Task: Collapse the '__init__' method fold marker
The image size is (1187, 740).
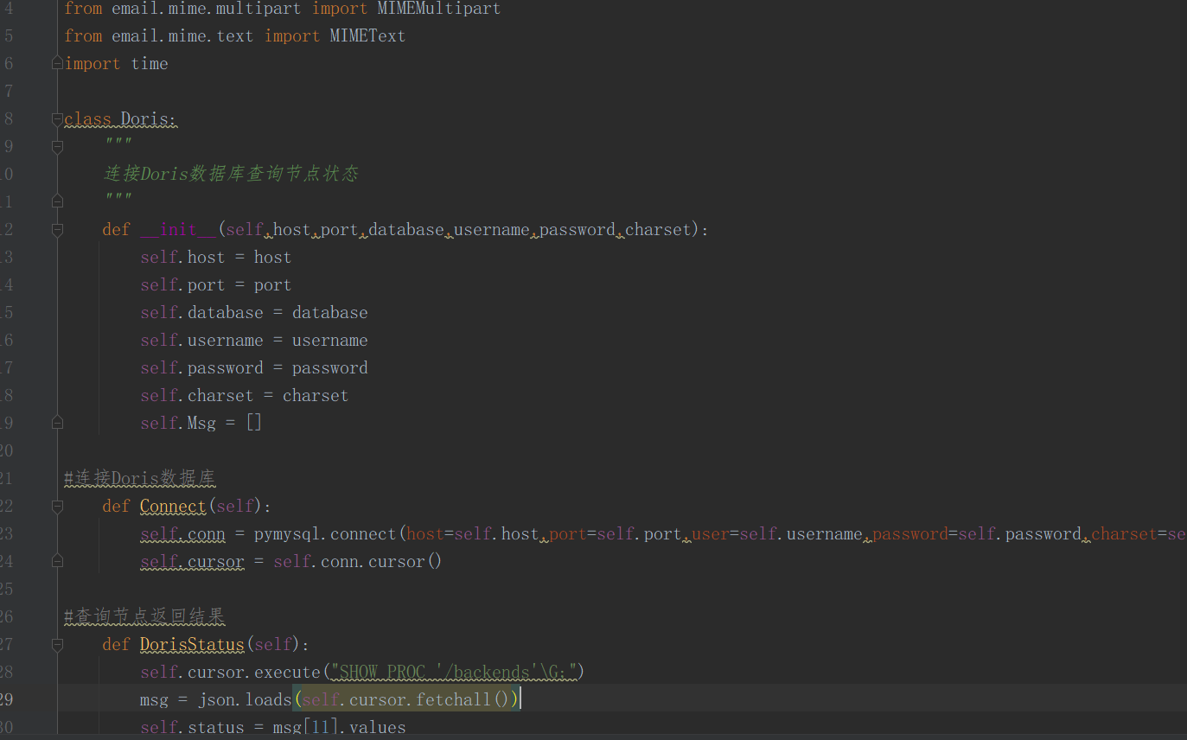Action: pos(57,229)
